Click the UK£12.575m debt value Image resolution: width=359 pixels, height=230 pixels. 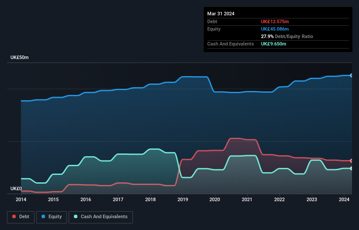[x=275, y=21]
